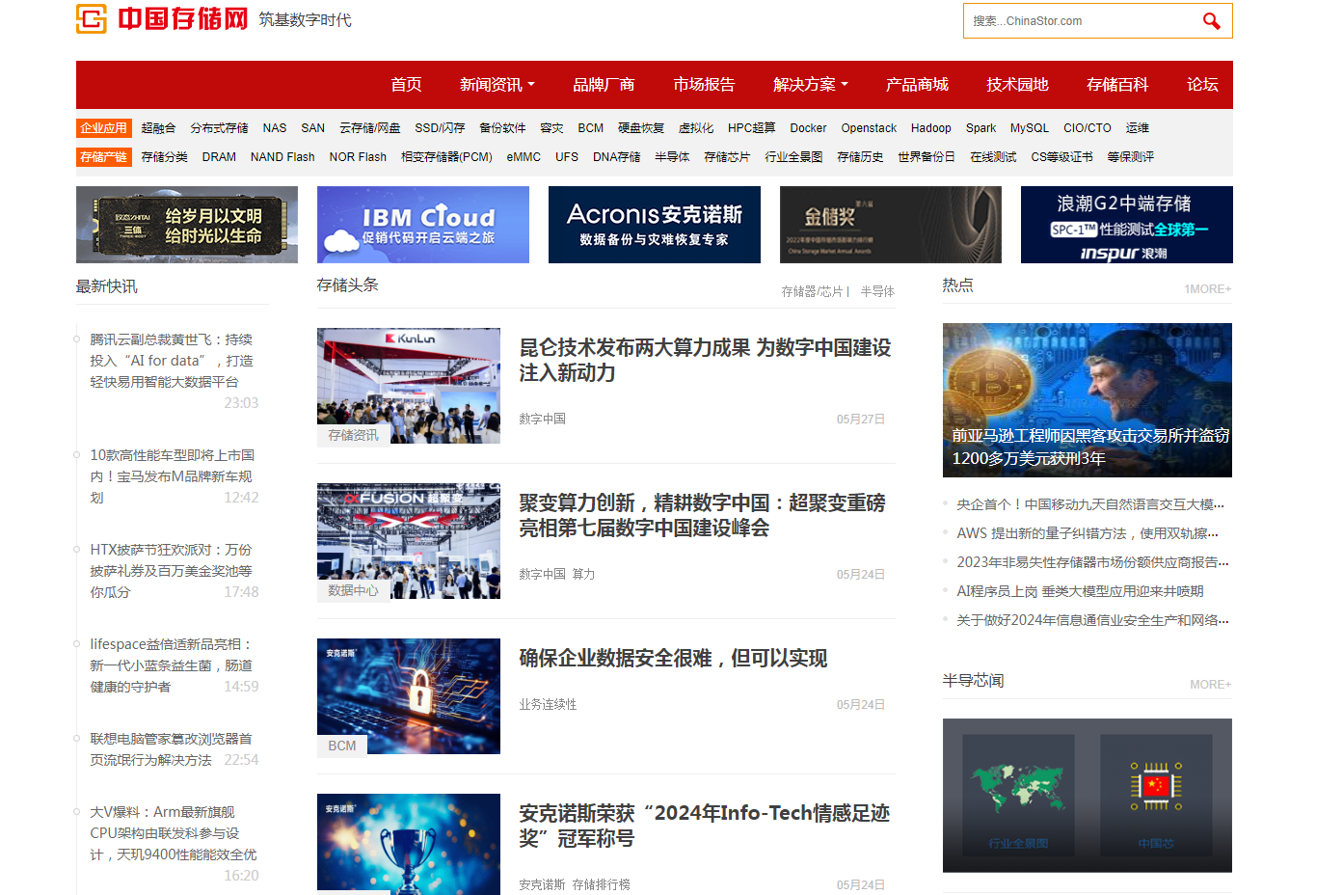Click the 浪潮G2中端存储 banner ad
This screenshot has width=1343, height=895.
[1127, 225]
